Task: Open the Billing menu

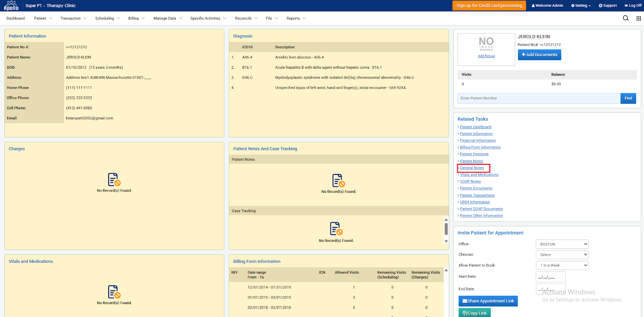Action: [136, 18]
